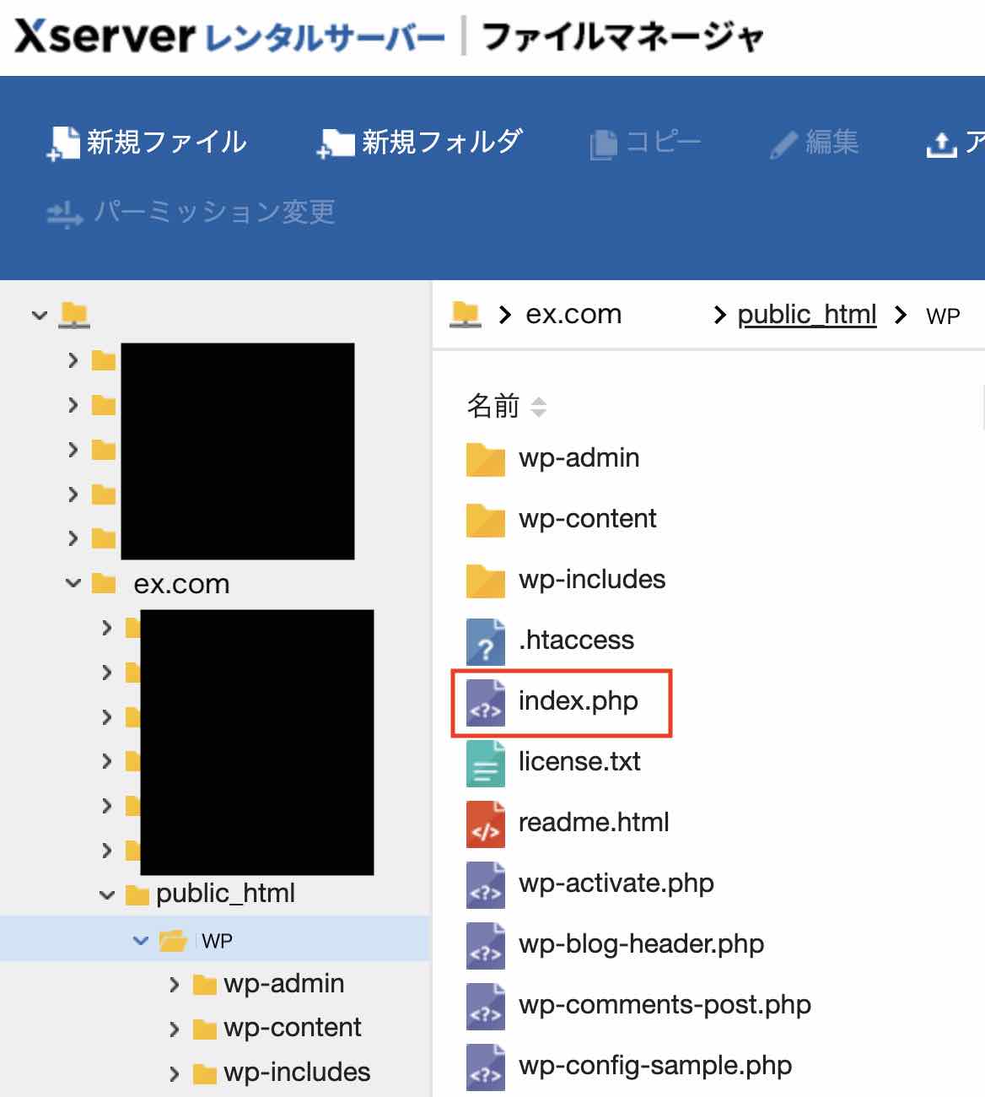This screenshot has height=1097, width=985.
Task: Select the wp-content folder icon in file list
Action: point(486,520)
